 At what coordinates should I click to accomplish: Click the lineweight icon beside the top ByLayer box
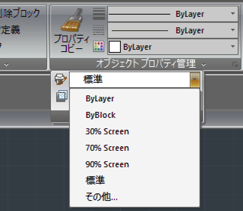tap(99, 14)
